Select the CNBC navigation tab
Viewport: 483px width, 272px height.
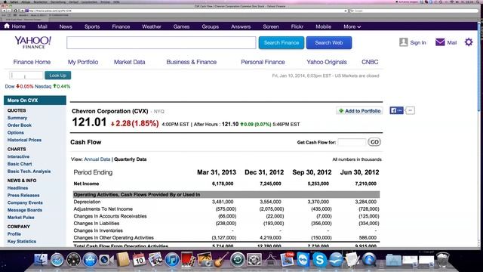(x=370, y=62)
